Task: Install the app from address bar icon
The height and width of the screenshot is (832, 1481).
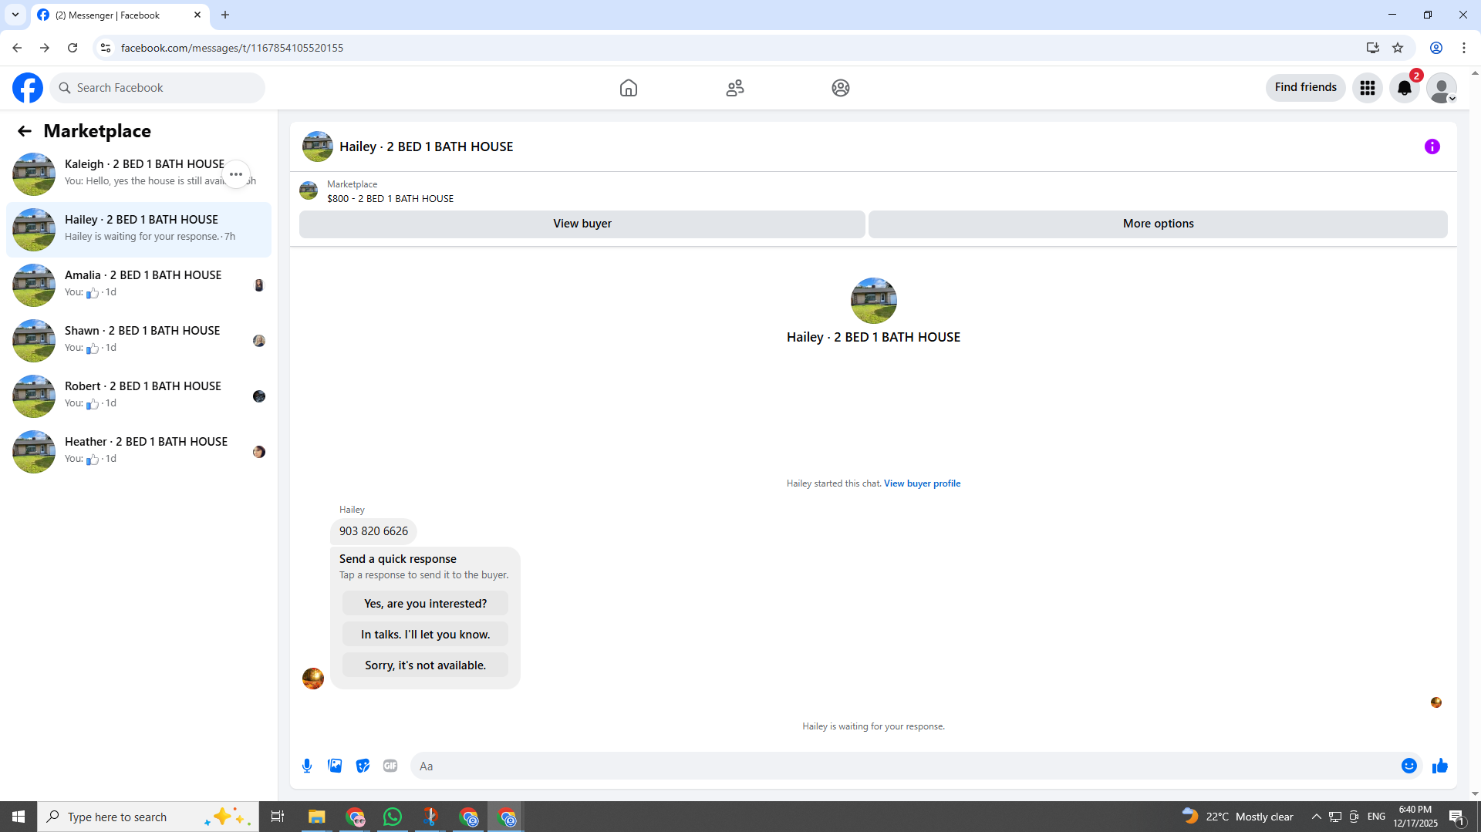Action: [x=1373, y=48]
